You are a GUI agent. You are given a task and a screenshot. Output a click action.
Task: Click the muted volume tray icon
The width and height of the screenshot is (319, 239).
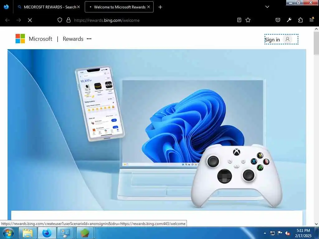(x=288, y=233)
